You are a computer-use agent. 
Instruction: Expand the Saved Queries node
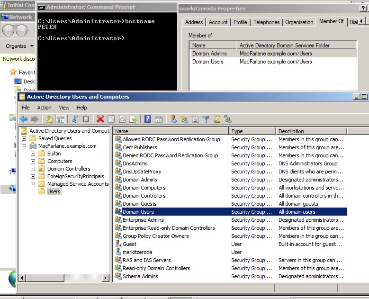tap(24, 138)
